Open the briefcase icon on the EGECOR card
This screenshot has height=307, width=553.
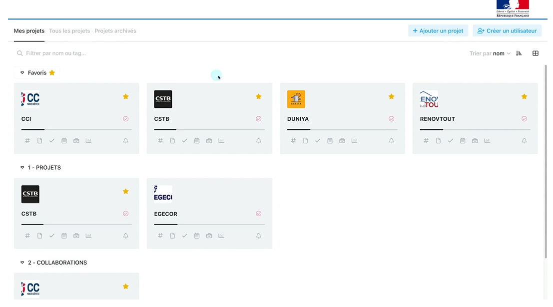tap(209, 235)
